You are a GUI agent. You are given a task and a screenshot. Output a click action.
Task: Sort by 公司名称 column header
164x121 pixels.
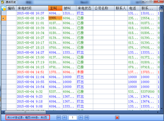pyautogui.click(x=104, y=8)
